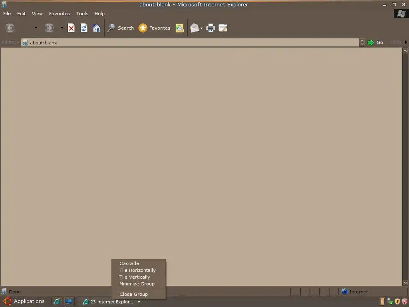Click the globe Internet zone icon
This screenshot has width=409, height=307.
click(x=344, y=291)
